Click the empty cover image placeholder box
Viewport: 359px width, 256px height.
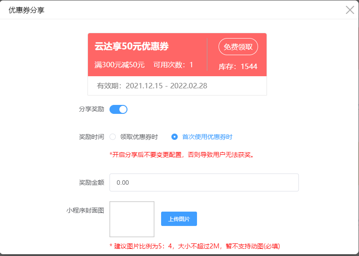(x=132, y=219)
